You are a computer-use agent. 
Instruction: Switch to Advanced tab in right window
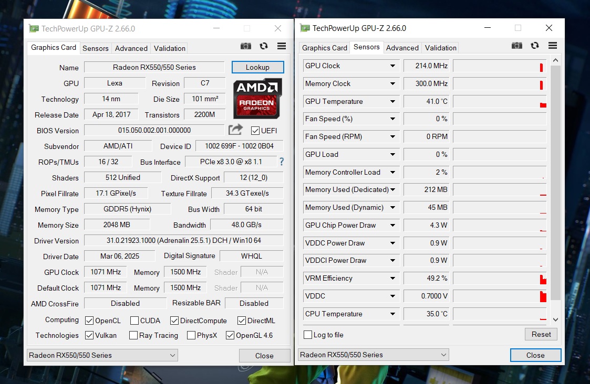(x=402, y=48)
